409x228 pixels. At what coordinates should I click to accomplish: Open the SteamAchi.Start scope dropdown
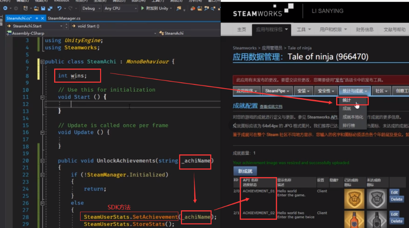[35, 26]
